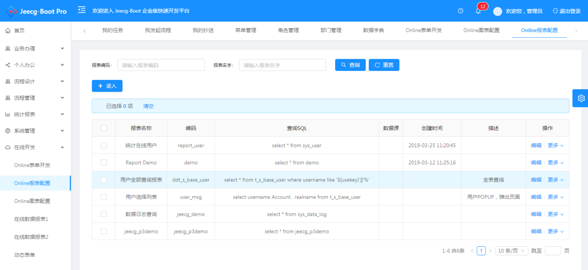Click the 'report_user' code cell
588x270 pixels.
pos(191,145)
